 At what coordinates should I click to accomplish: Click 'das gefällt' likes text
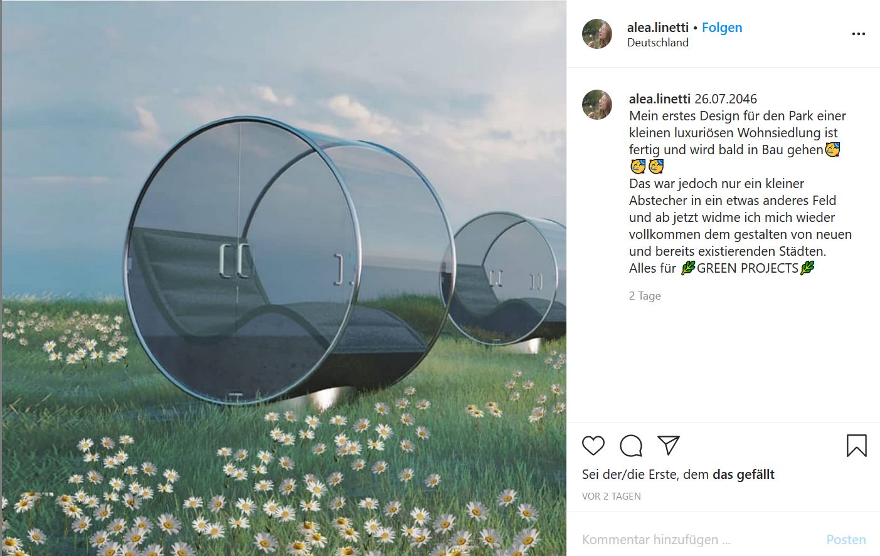pos(743,475)
